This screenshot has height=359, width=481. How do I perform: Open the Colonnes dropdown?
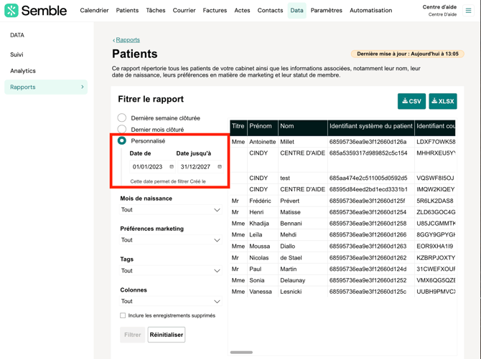(x=170, y=302)
